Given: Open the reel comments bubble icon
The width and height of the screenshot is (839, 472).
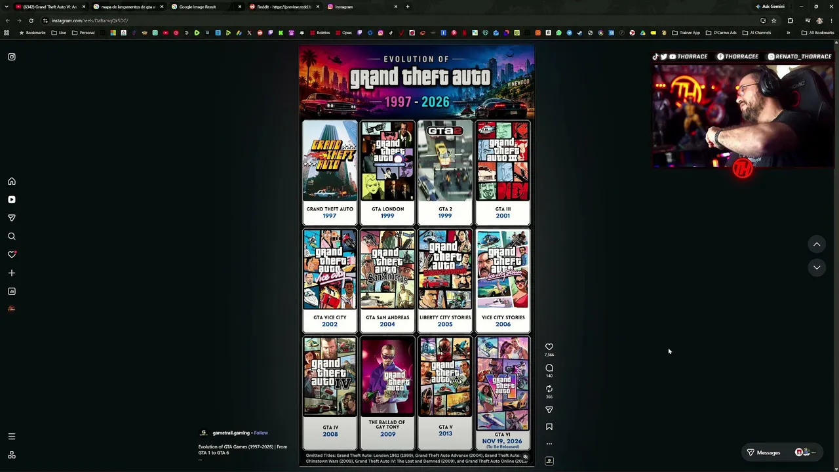Looking at the screenshot, I should [x=549, y=368].
